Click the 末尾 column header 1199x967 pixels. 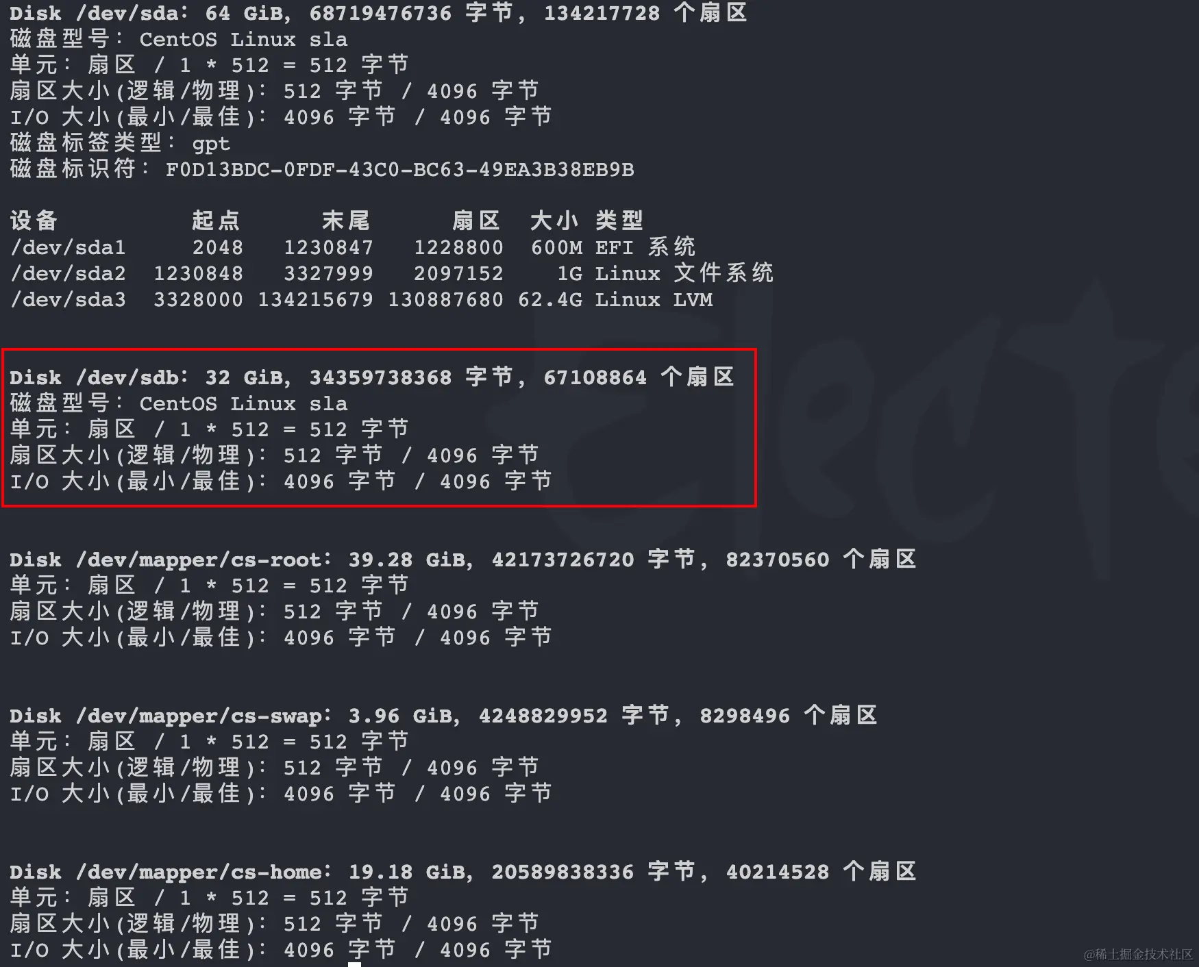pos(346,221)
